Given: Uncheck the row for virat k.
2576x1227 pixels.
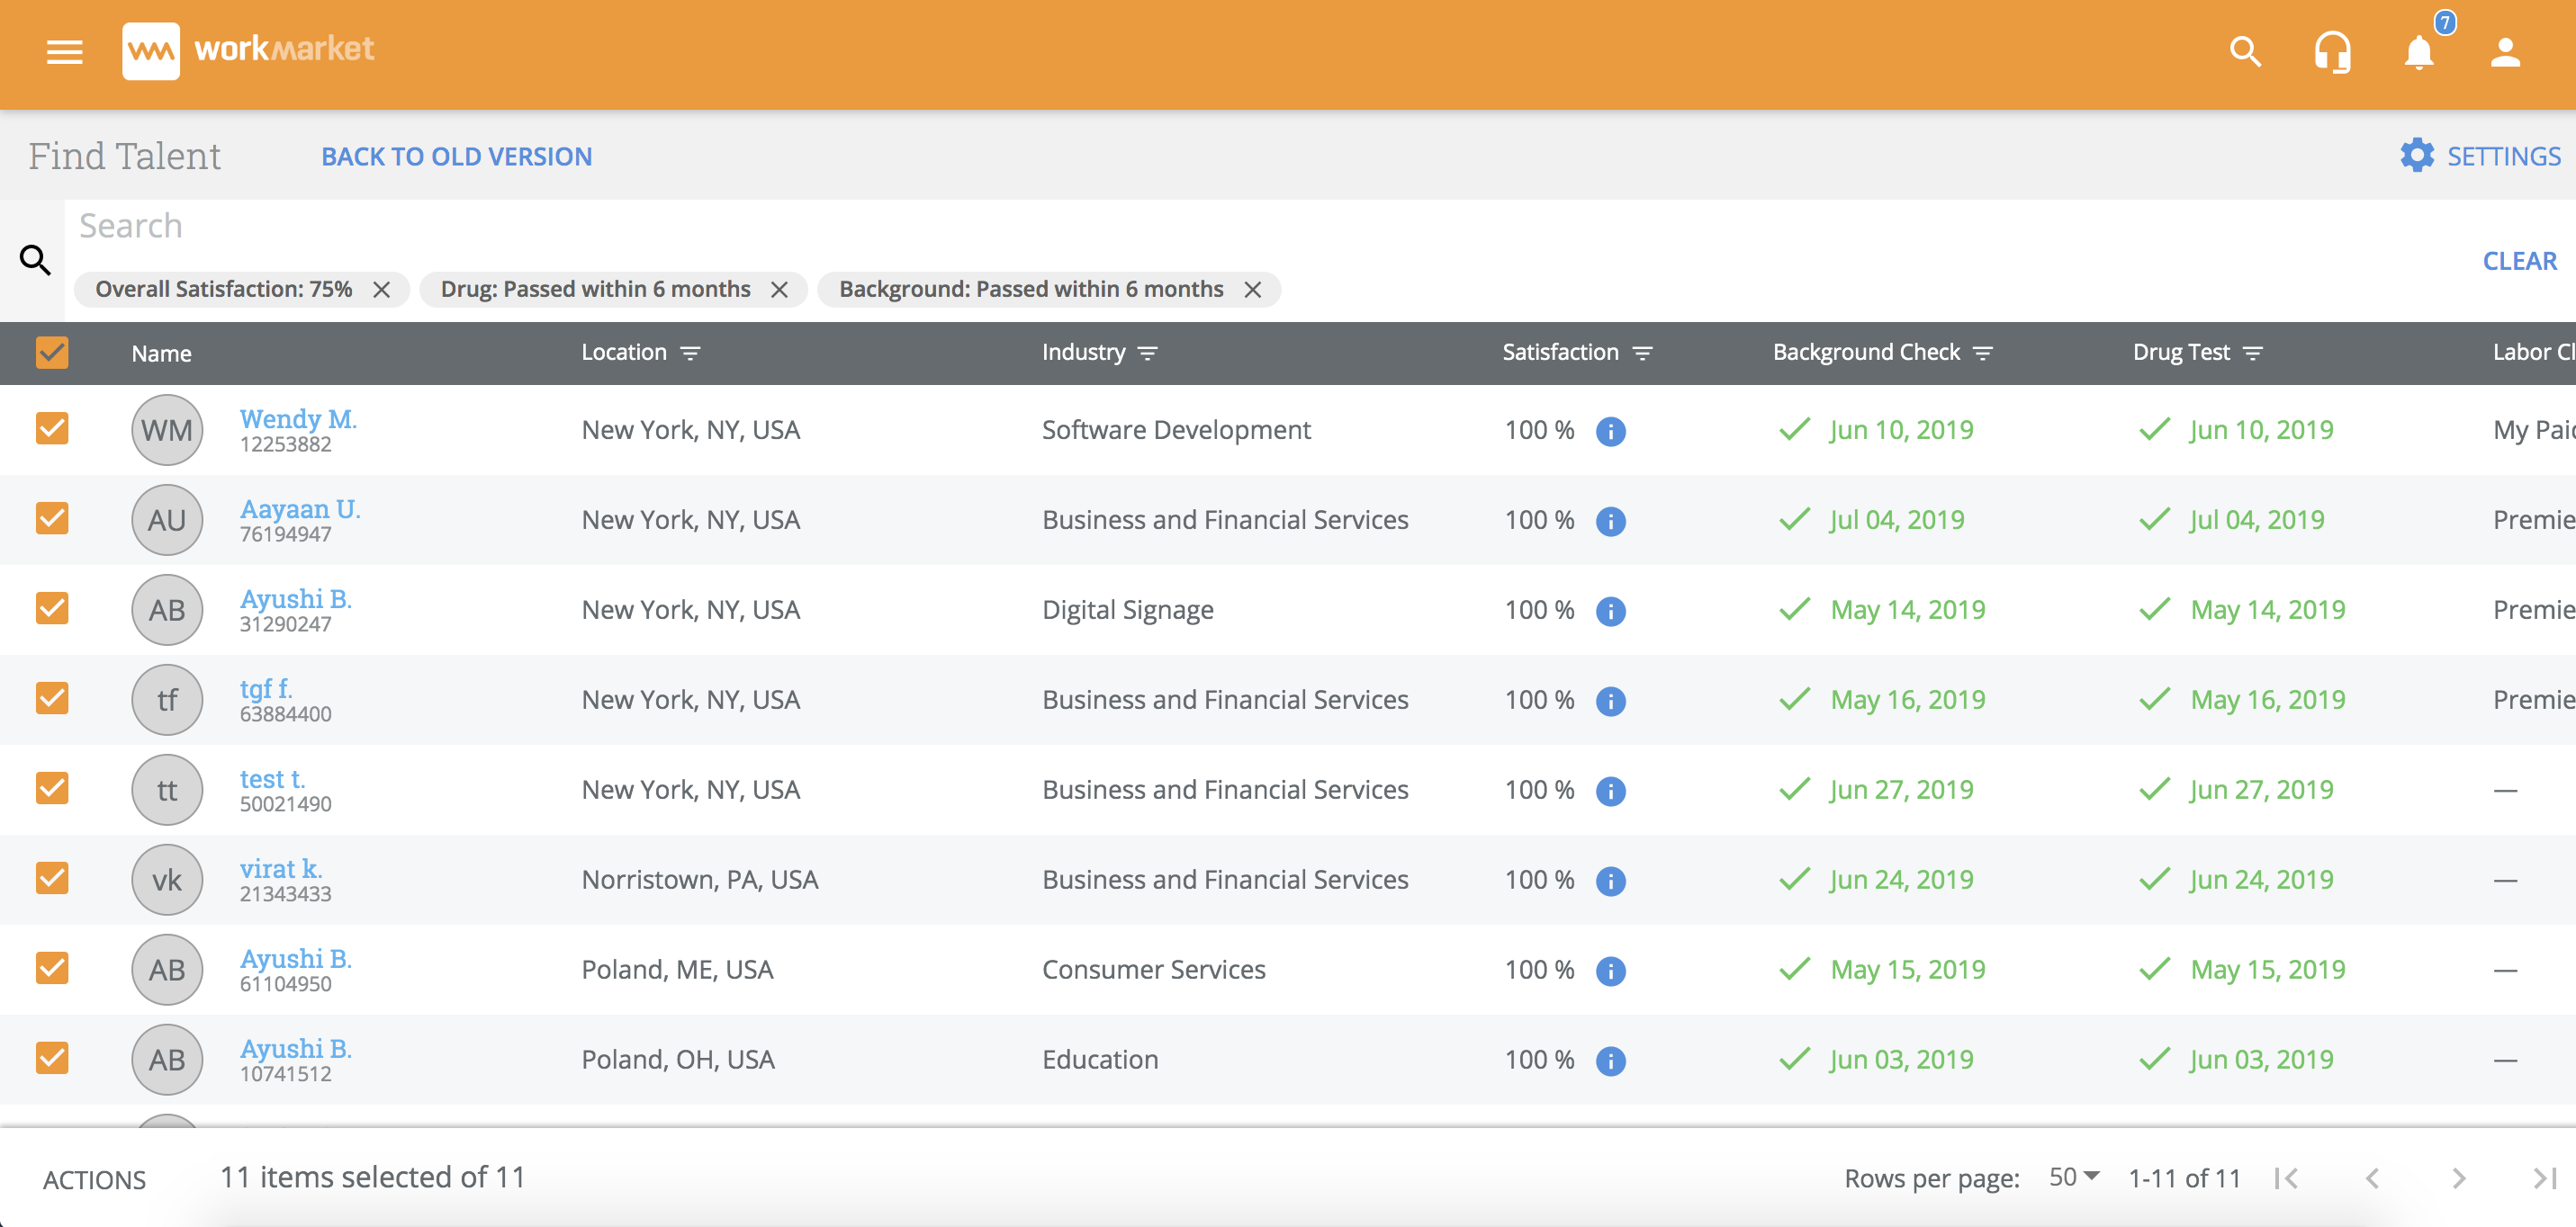Looking at the screenshot, I should (x=52, y=879).
